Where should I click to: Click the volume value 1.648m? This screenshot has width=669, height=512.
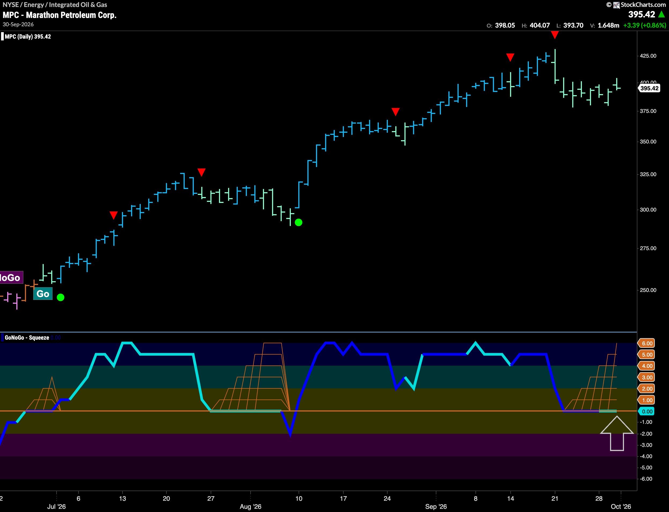608,25
